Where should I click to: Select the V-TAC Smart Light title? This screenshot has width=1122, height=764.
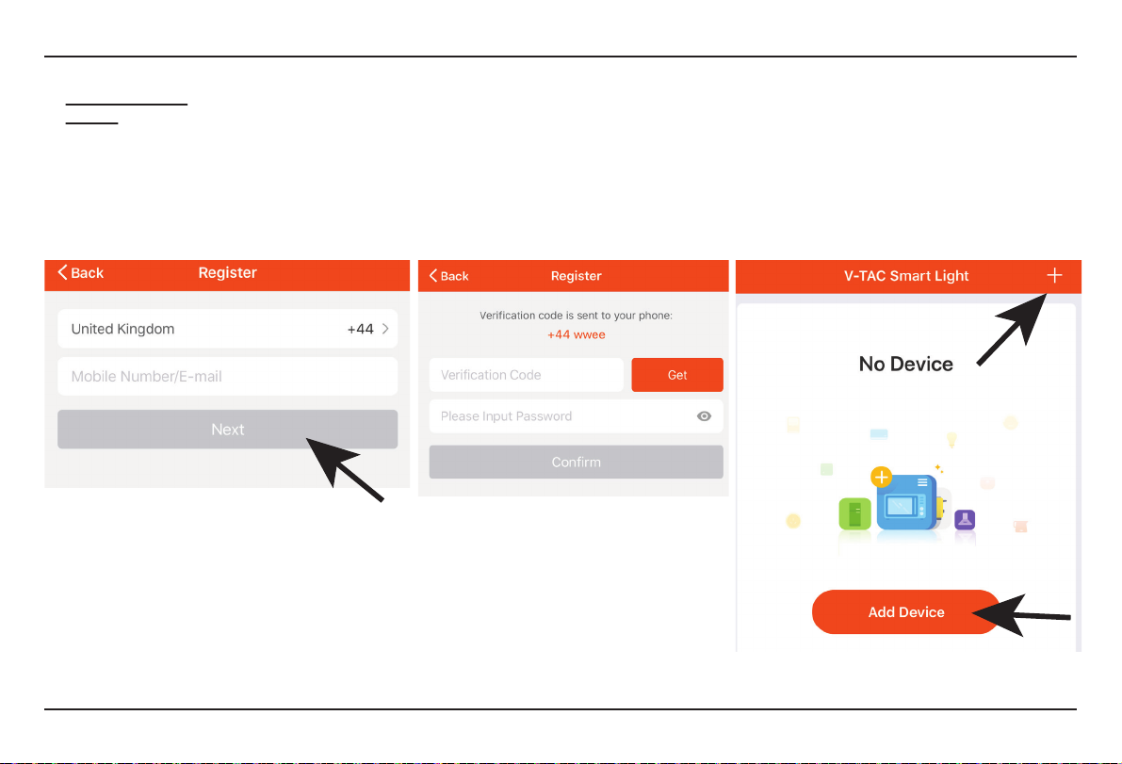pos(906,276)
